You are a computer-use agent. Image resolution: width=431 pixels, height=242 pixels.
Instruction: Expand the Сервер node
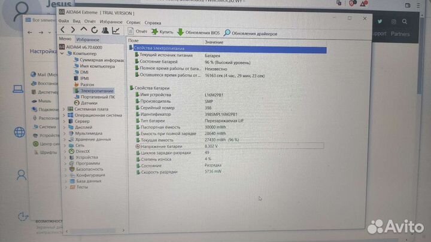(64, 121)
